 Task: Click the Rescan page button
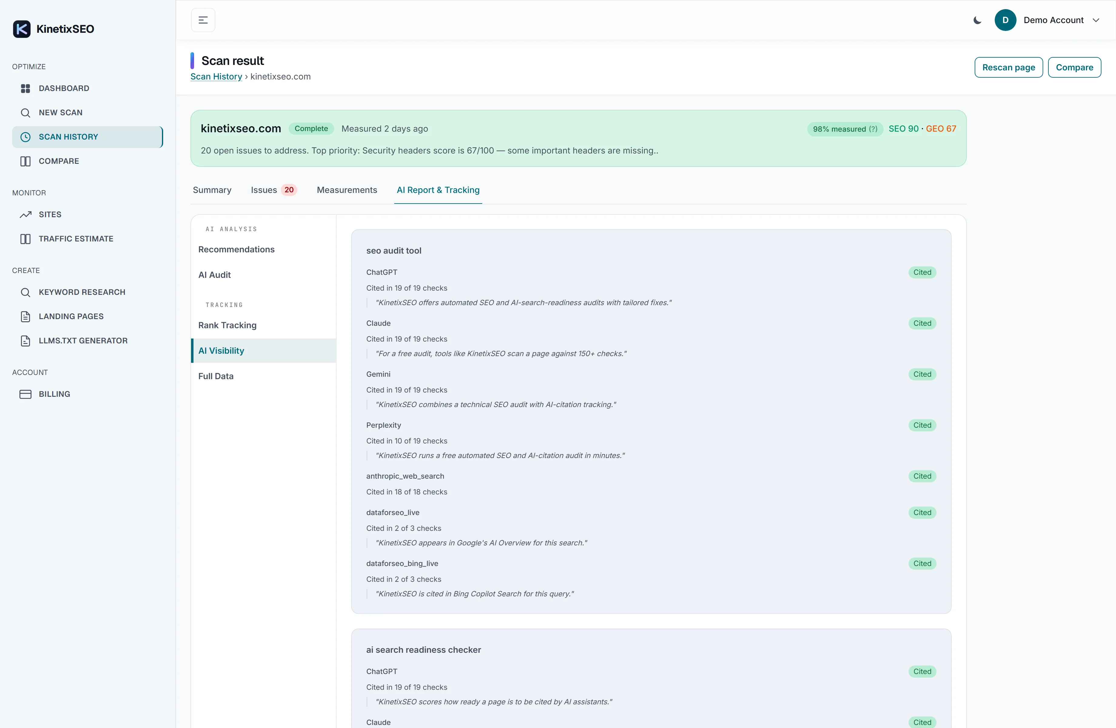(1009, 68)
